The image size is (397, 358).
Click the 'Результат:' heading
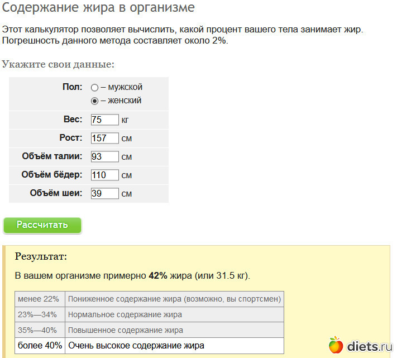(x=41, y=257)
